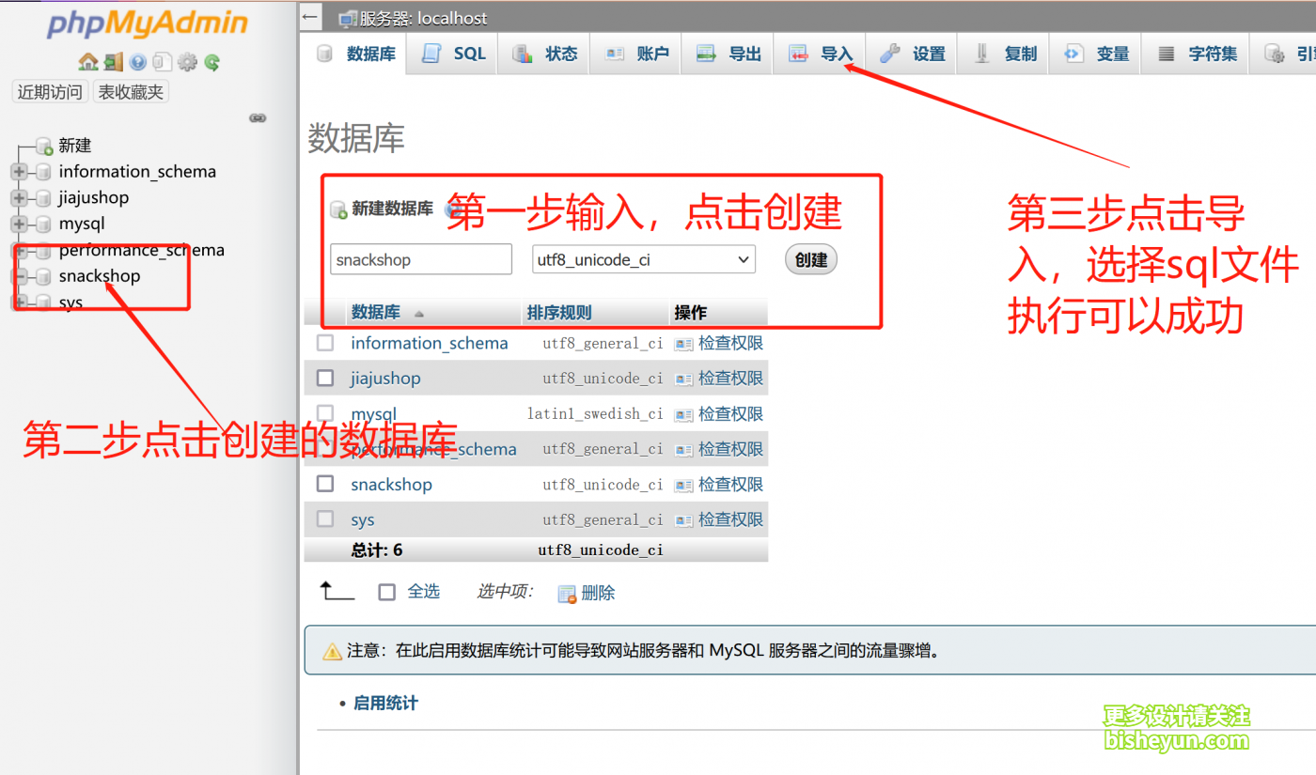Click the 表收藏夹 favorites button

[131, 92]
